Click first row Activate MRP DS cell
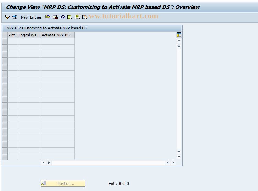This screenshot has width=258, height=191. (58, 41)
